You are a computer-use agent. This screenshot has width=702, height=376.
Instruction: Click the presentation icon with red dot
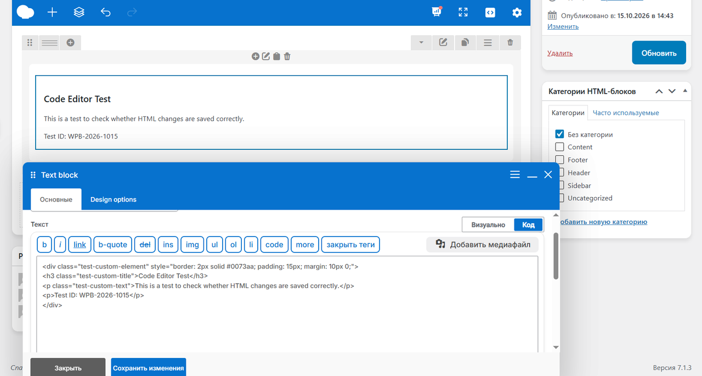tap(437, 12)
